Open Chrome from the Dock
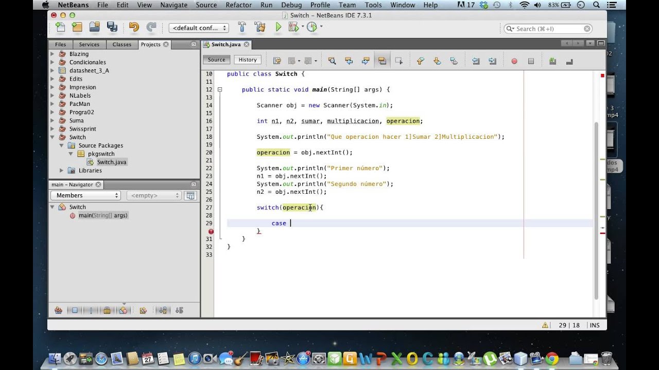The width and height of the screenshot is (659, 370). point(552,358)
